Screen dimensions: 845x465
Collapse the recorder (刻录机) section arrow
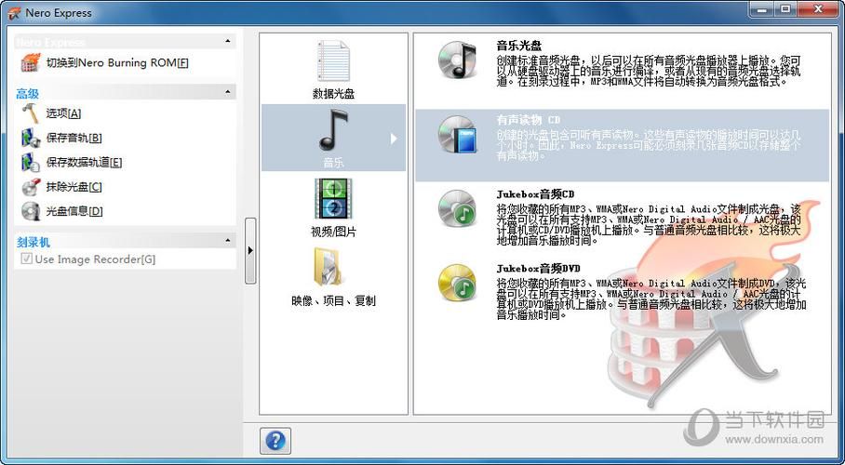[228, 241]
